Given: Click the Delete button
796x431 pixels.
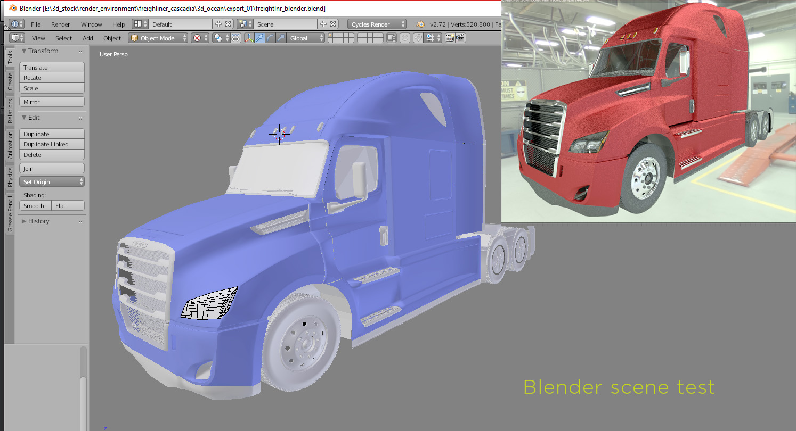Looking at the screenshot, I should pos(52,155).
